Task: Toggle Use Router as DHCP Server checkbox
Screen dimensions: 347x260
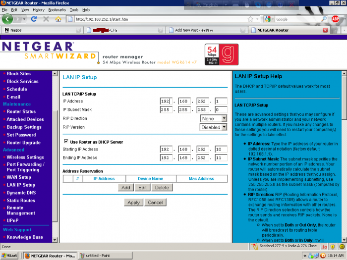Action: tap(66, 141)
